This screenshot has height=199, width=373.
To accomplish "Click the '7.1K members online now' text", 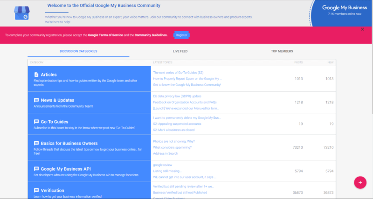I will pos(345,14).
